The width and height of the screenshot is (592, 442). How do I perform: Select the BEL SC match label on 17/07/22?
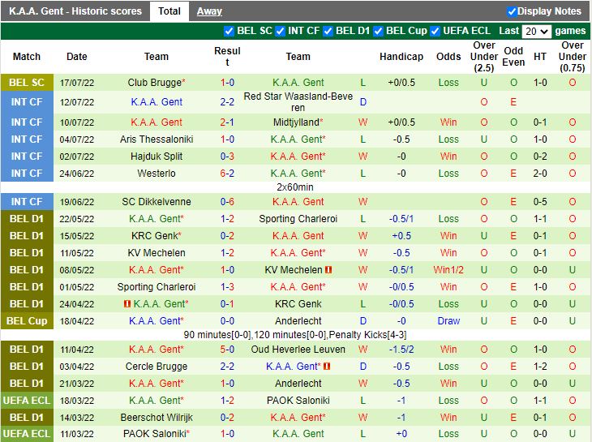coord(27,83)
